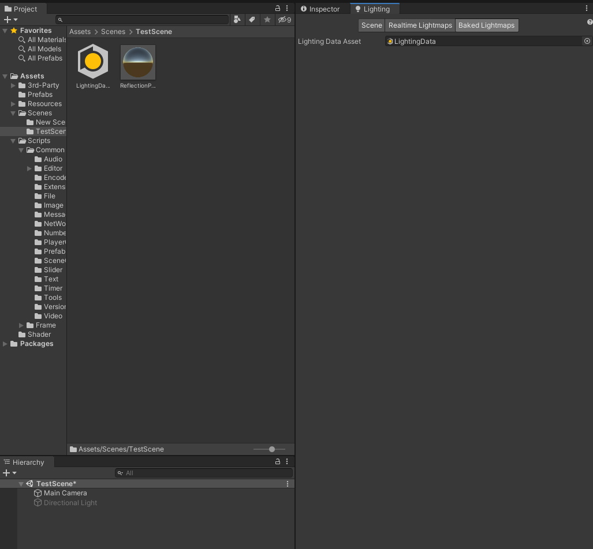Expand the Resources folder arrow
Viewport: 593px width, 549px height.
[13, 104]
